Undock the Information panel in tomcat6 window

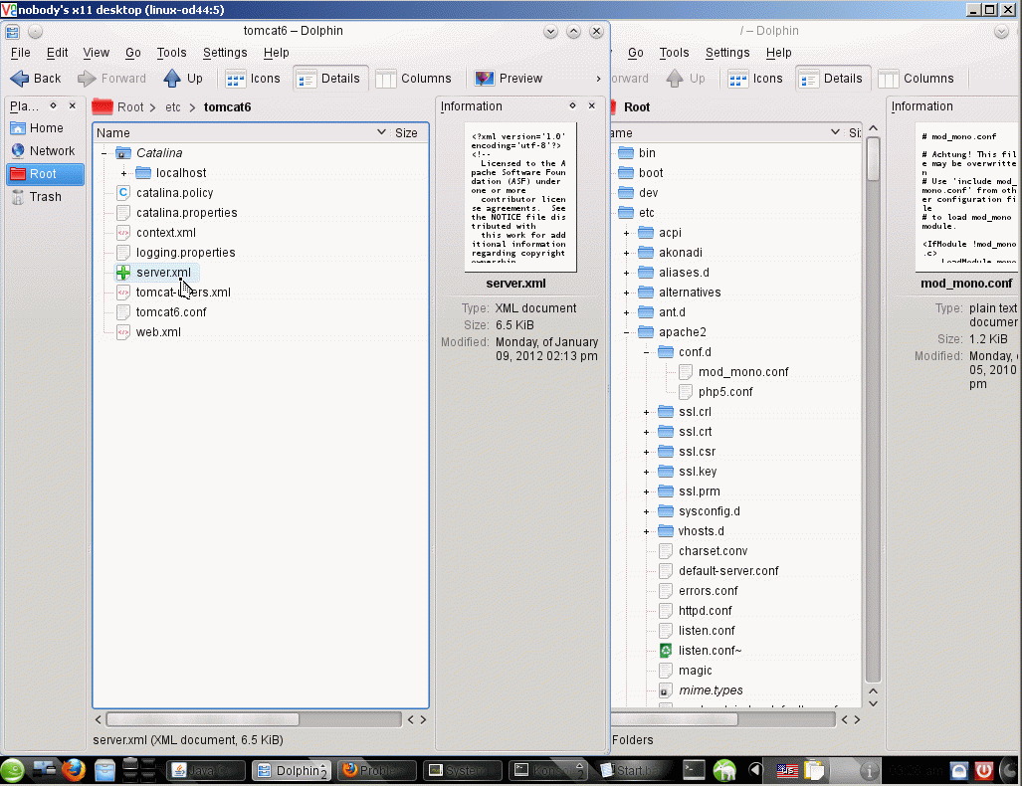click(572, 105)
